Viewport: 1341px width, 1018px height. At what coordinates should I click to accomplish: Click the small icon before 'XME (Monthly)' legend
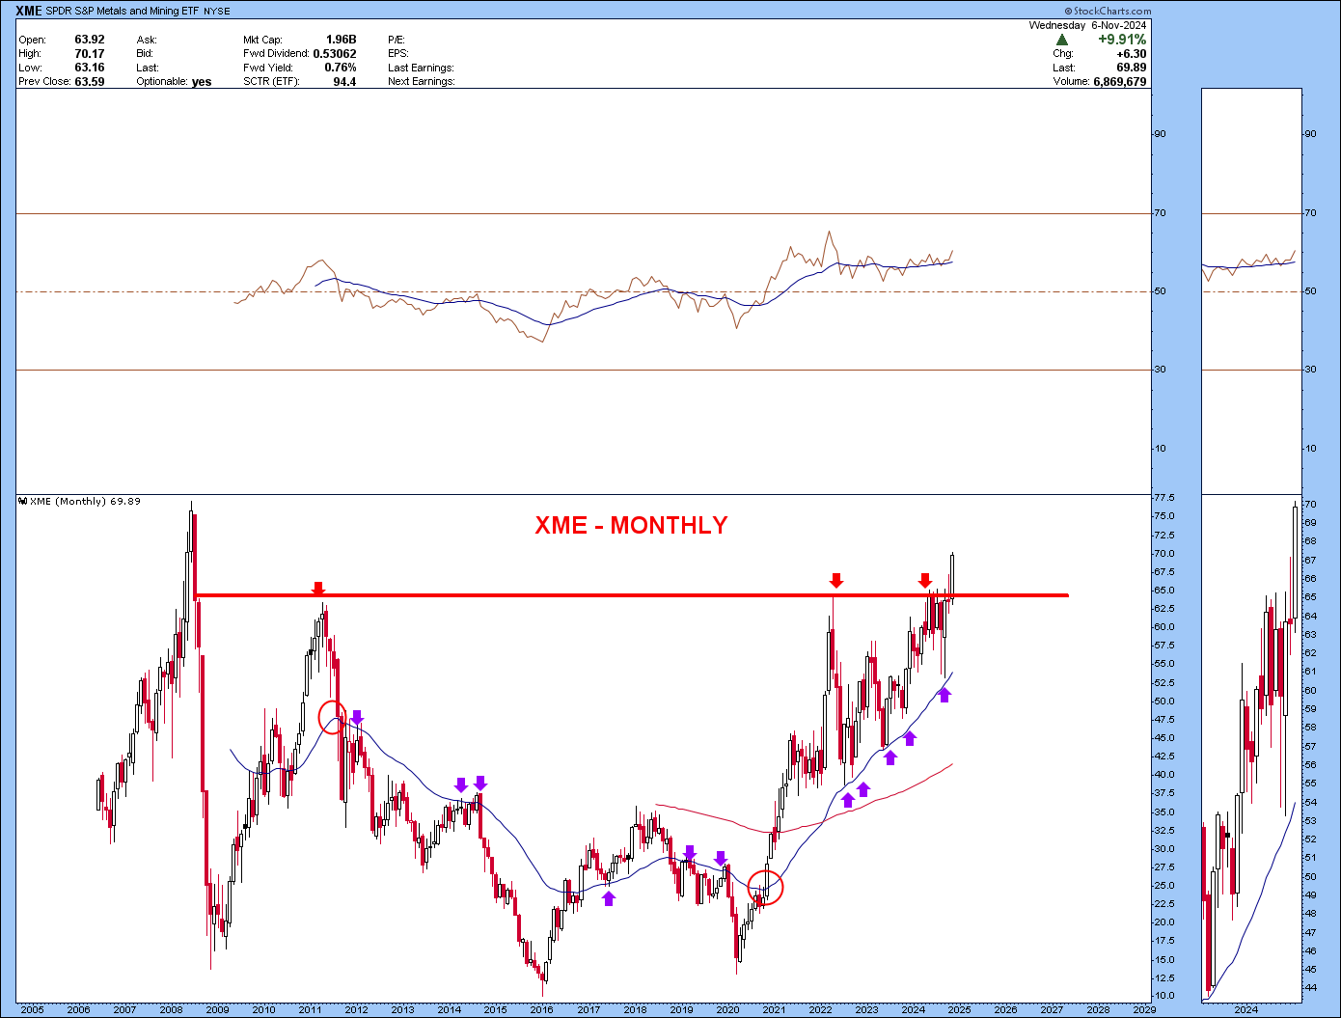pos(22,502)
